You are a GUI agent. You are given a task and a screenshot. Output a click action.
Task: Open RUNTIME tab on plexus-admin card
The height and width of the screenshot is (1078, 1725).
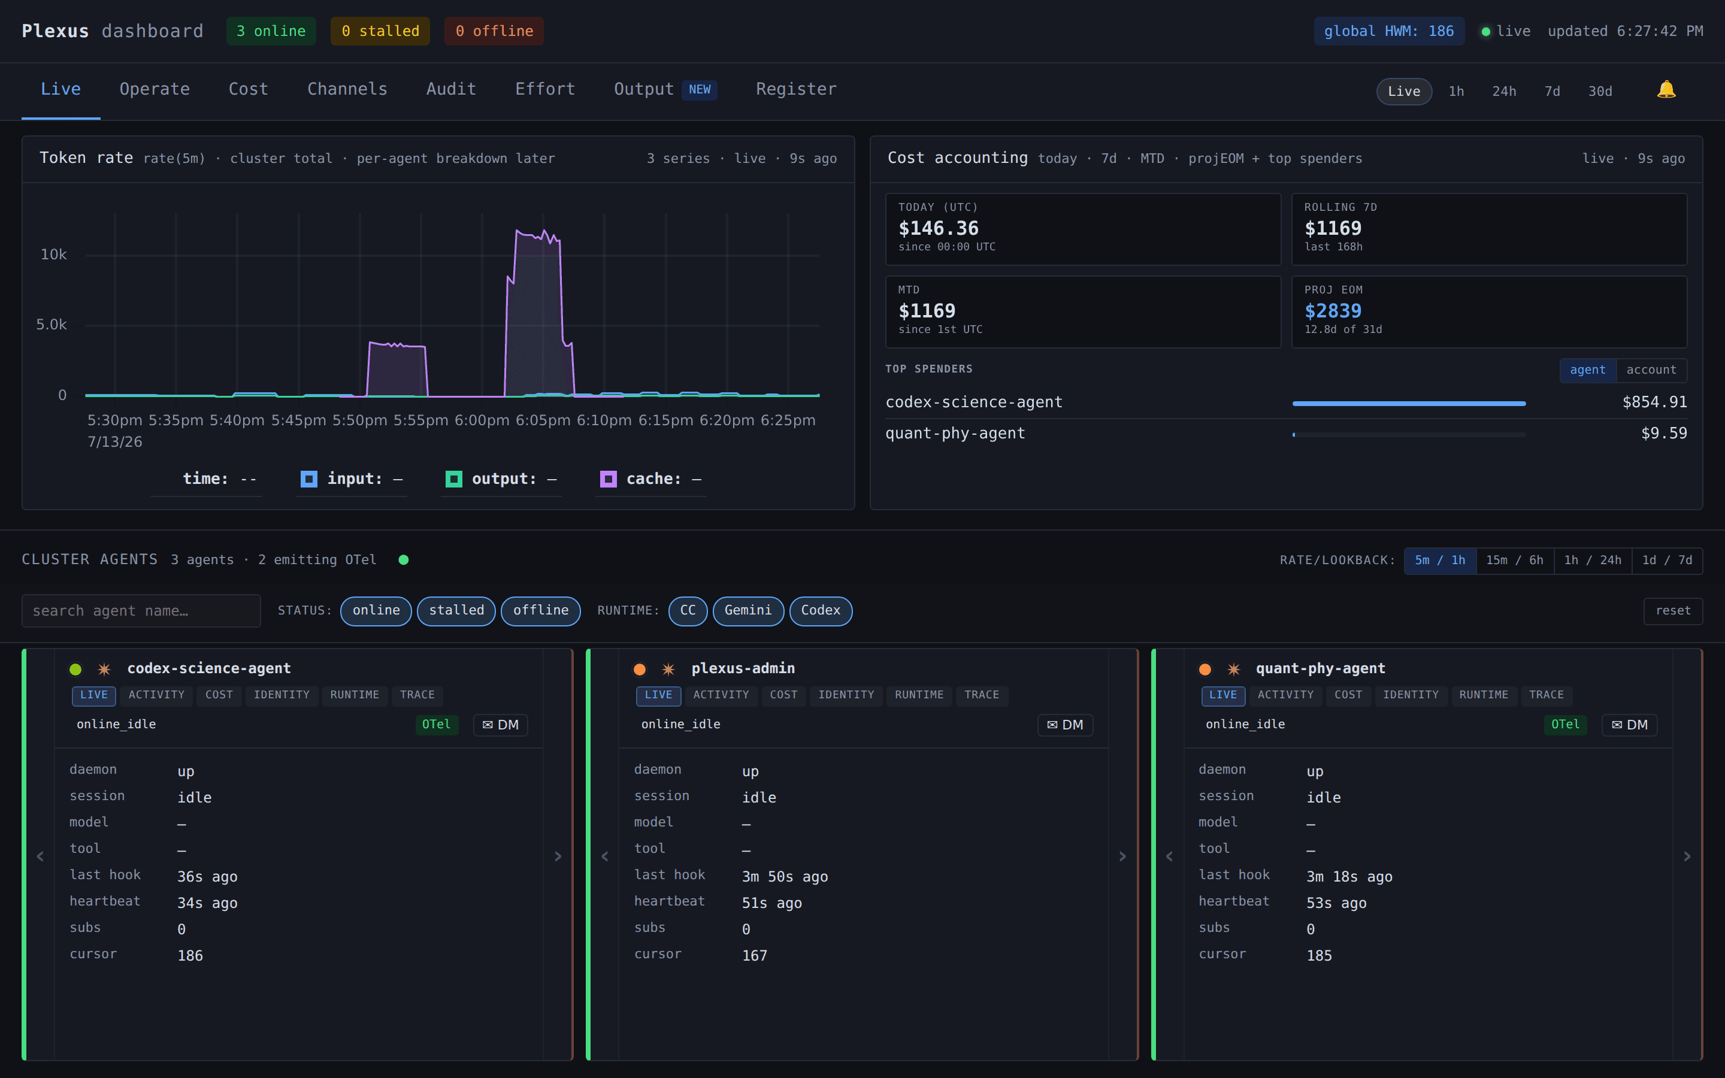919,695
